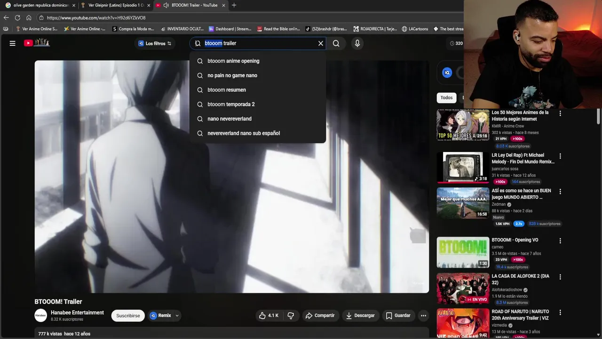Close the Ver Gleipnir tab
The width and height of the screenshot is (602, 339).
tap(149, 5)
